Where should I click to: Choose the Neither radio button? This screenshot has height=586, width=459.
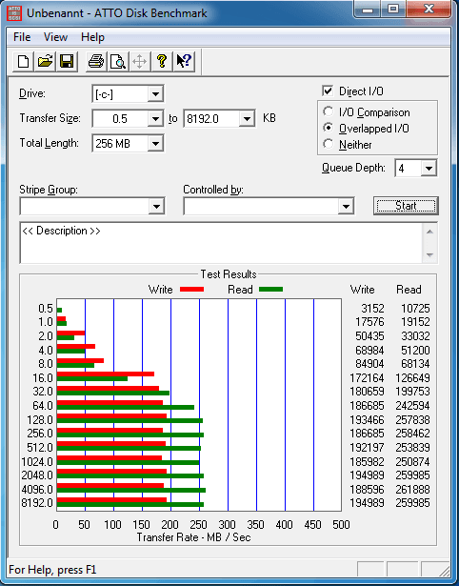click(x=328, y=144)
